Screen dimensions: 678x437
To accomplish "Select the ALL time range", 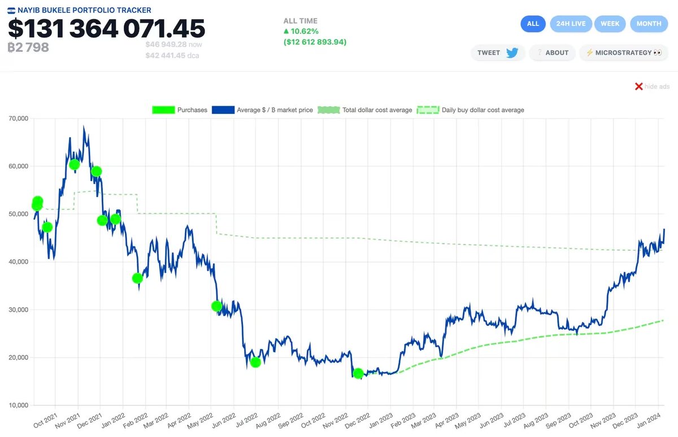I will (533, 24).
